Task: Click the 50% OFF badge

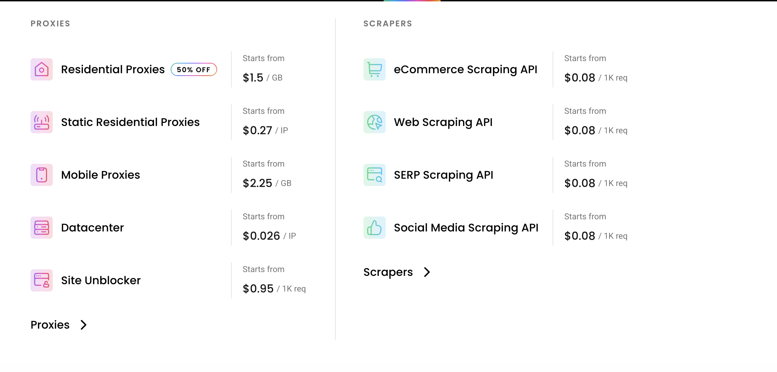Action: 194,69
